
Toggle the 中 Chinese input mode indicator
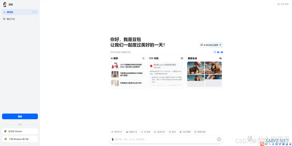(267, 144)
